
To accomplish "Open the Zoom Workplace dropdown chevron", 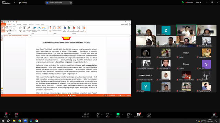I will click(14, 2).
